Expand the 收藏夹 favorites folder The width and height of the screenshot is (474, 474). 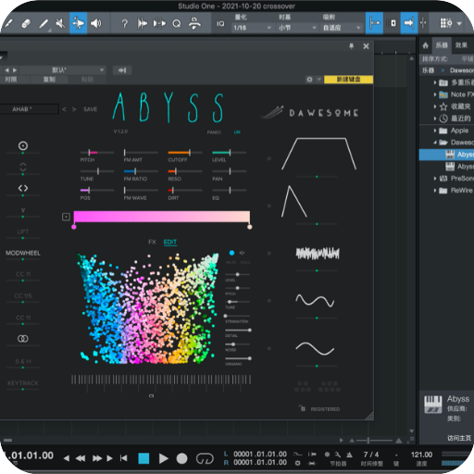tap(435, 106)
